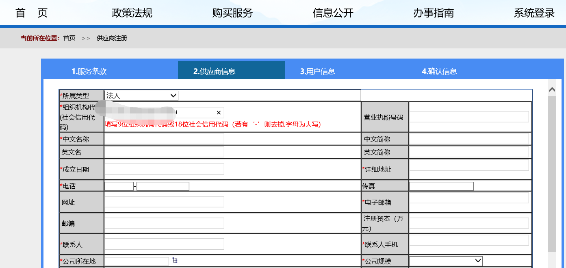Click inside the 中文名称 input field
This screenshot has width=566, height=268.
click(x=164, y=138)
